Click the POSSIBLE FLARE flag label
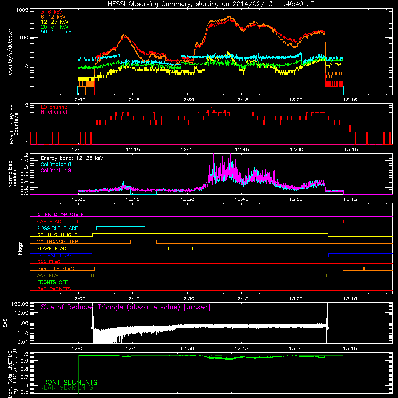The width and height of the screenshot is (398, 398). 57,228
